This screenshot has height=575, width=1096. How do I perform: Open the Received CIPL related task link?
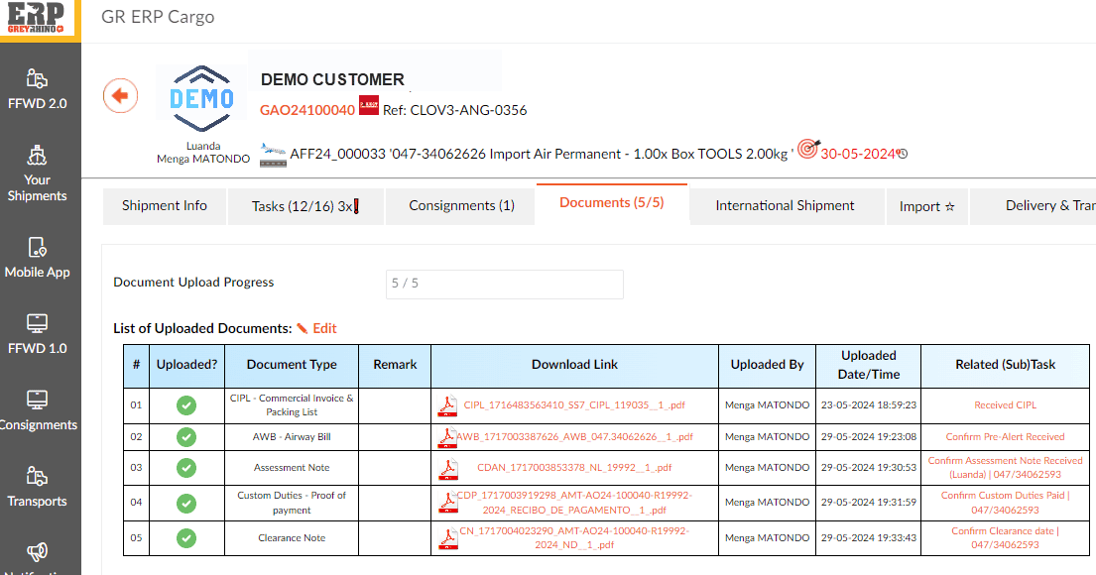point(1006,405)
